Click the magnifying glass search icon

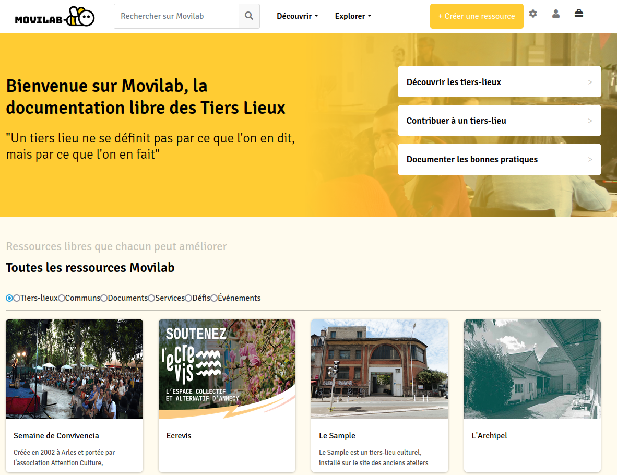tap(248, 16)
